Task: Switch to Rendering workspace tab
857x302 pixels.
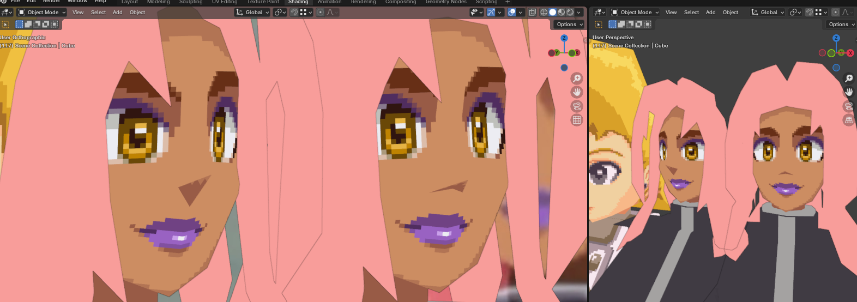Action: click(363, 2)
